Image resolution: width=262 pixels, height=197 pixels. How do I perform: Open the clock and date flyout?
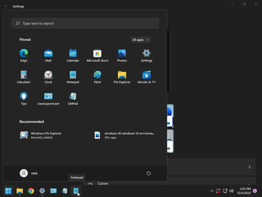[x=244, y=191]
